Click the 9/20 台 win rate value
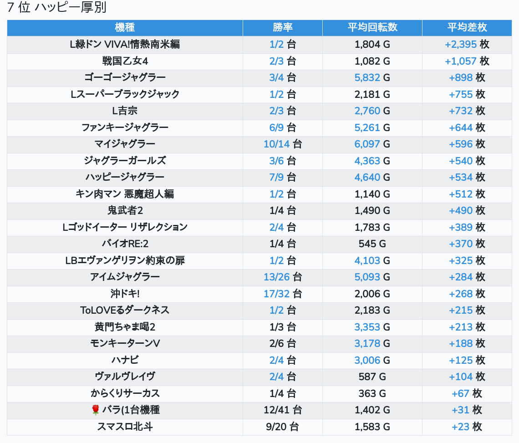 [x=283, y=427]
